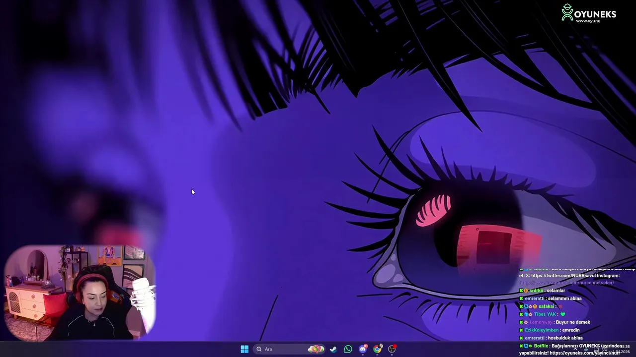This screenshot has width=636, height=357.
Task: Open Discord from the taskbar
Action: click(x=363, y=349)
